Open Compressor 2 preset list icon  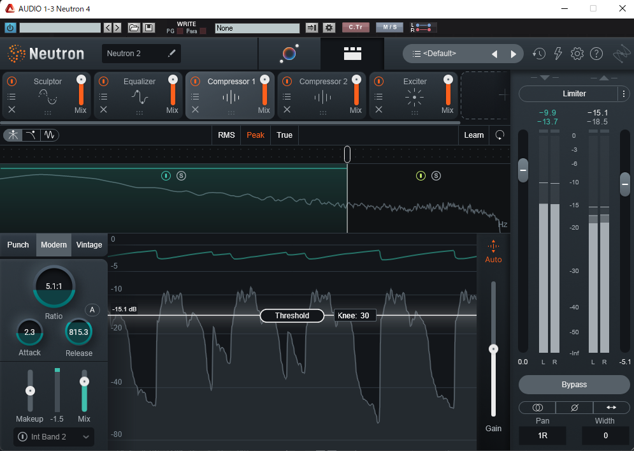click(287, 96)
